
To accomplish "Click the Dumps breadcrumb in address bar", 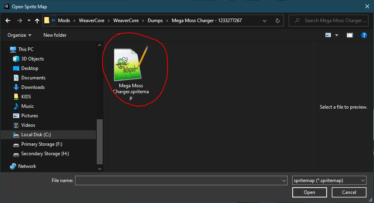I will (x=155, y=21).
